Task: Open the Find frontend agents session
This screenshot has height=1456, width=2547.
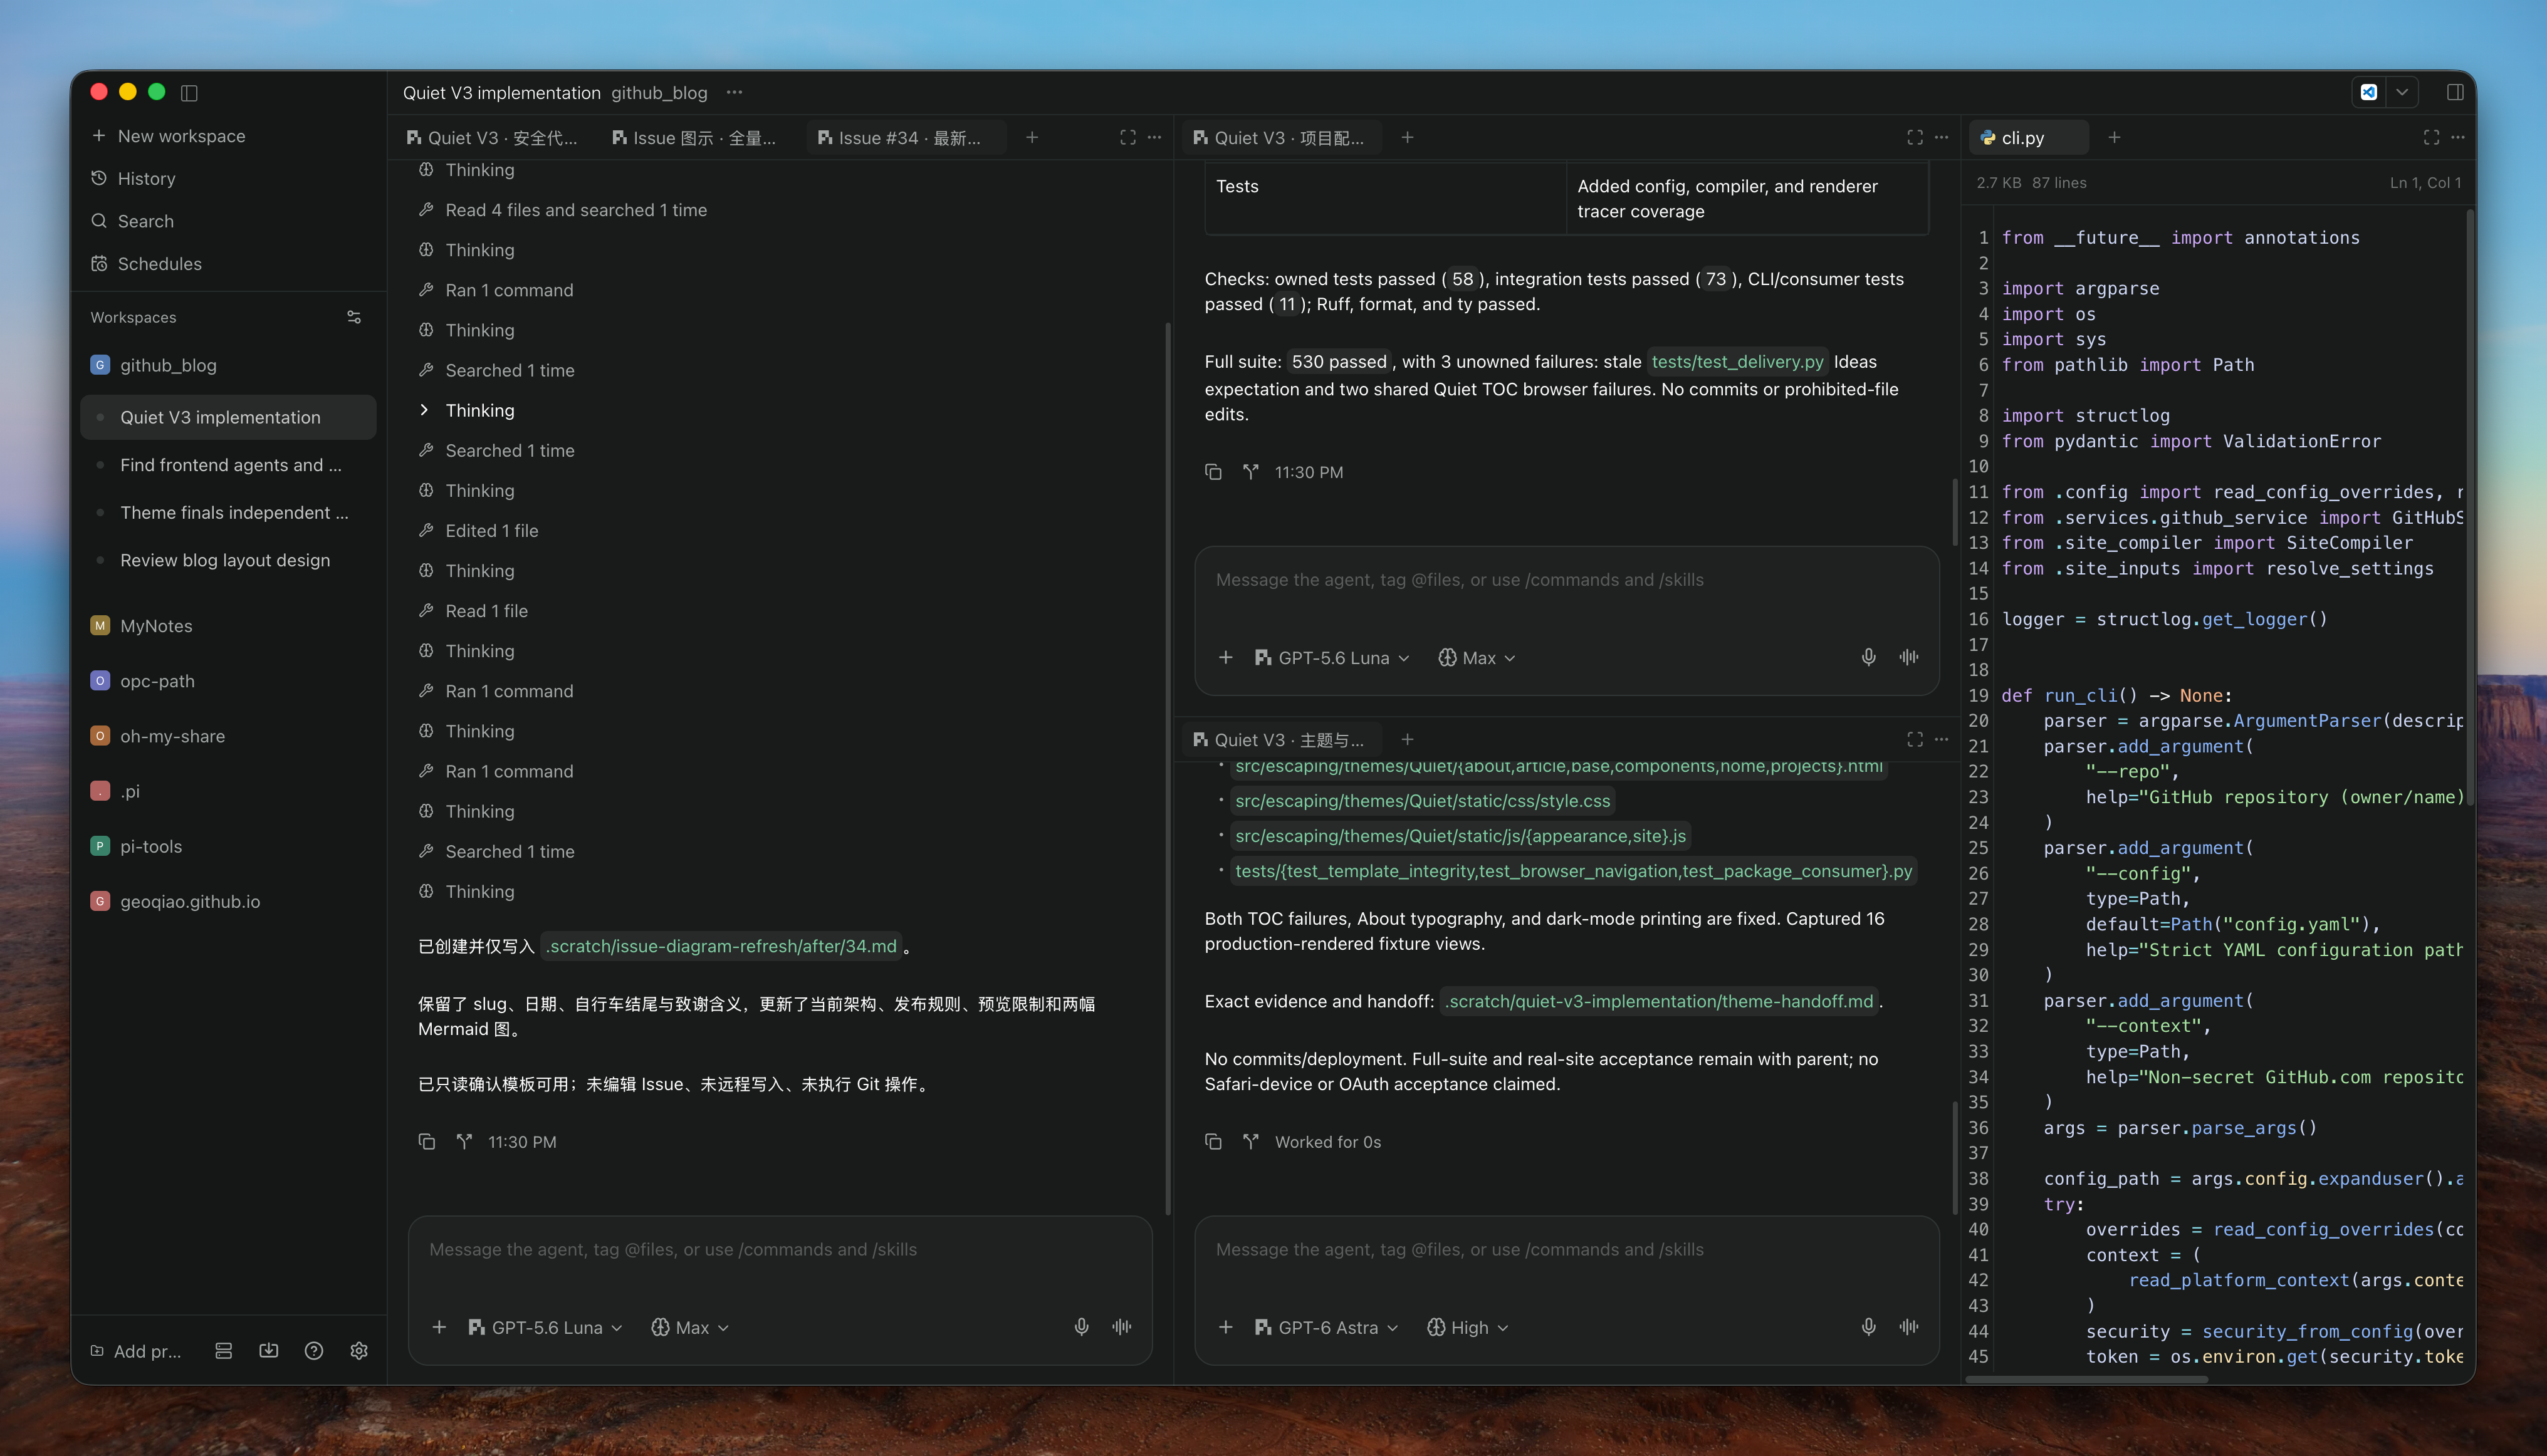Action: 228,464
